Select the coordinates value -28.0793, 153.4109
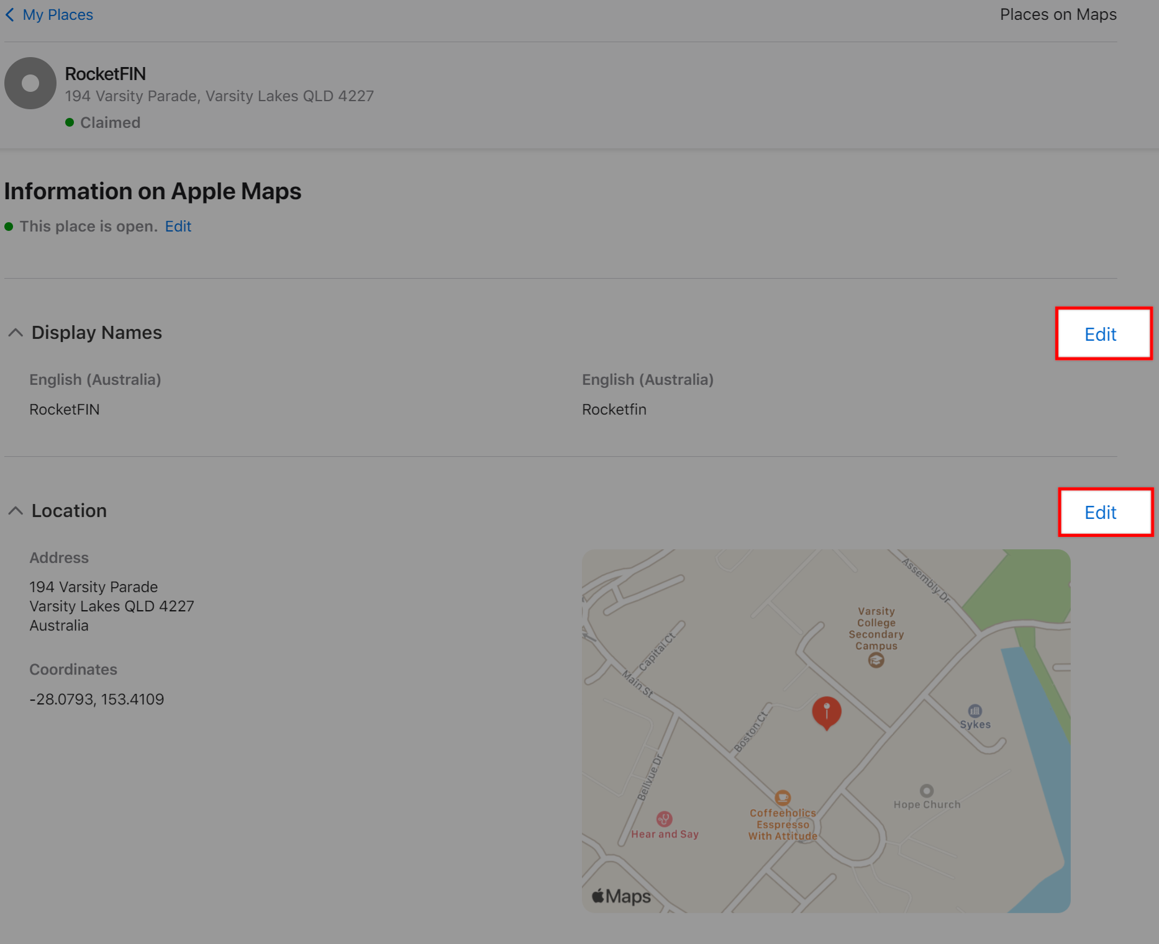 [x=96, y=698]
